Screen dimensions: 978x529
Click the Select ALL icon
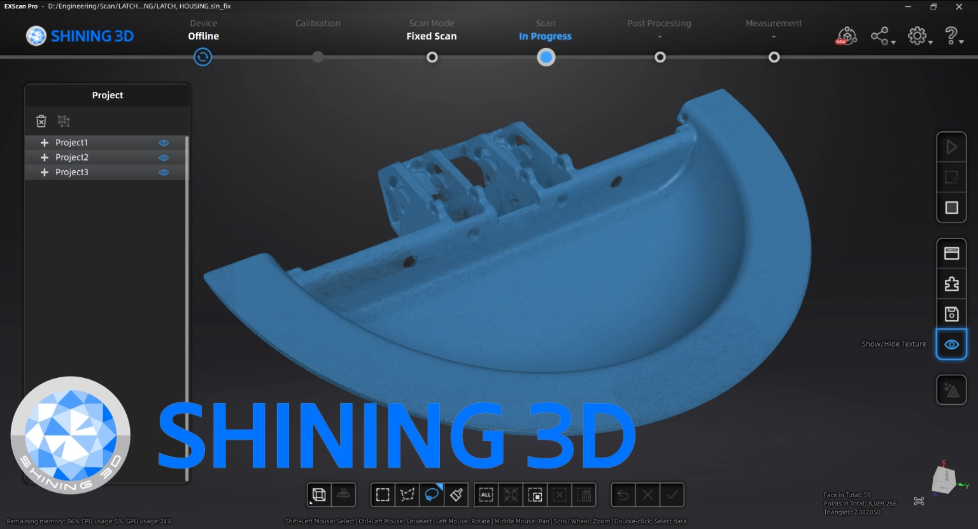click(x=486, y=495)
